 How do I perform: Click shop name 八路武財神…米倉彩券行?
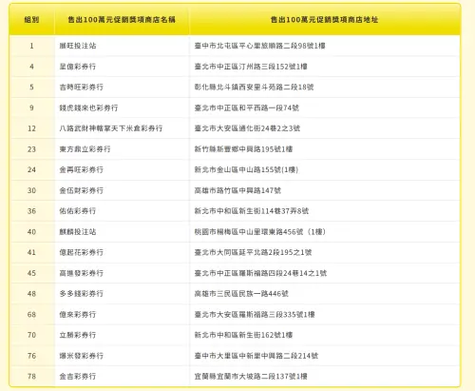pos(111,128)
